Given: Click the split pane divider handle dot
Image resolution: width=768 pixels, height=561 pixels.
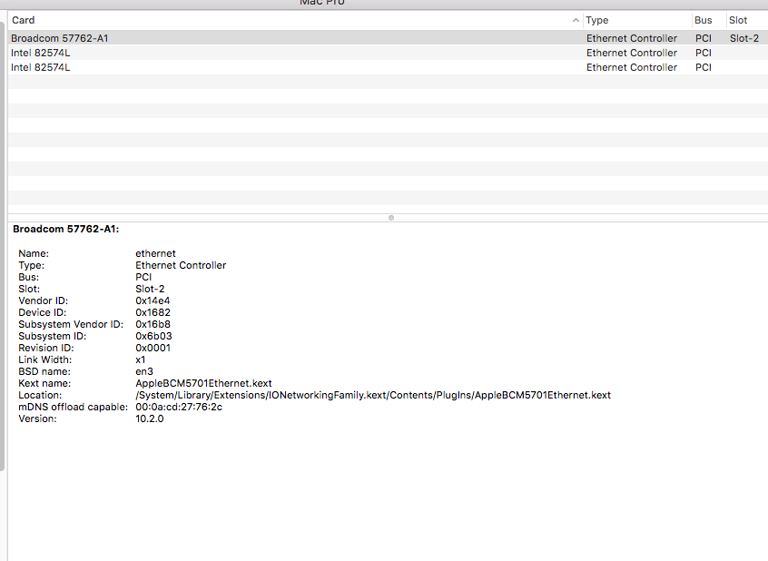Looking at the screenshot, I should pos(391,218).
